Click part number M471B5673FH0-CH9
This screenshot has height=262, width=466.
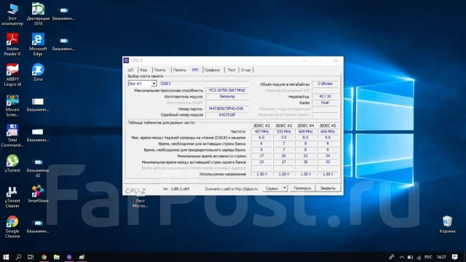[x=227, y=108]
